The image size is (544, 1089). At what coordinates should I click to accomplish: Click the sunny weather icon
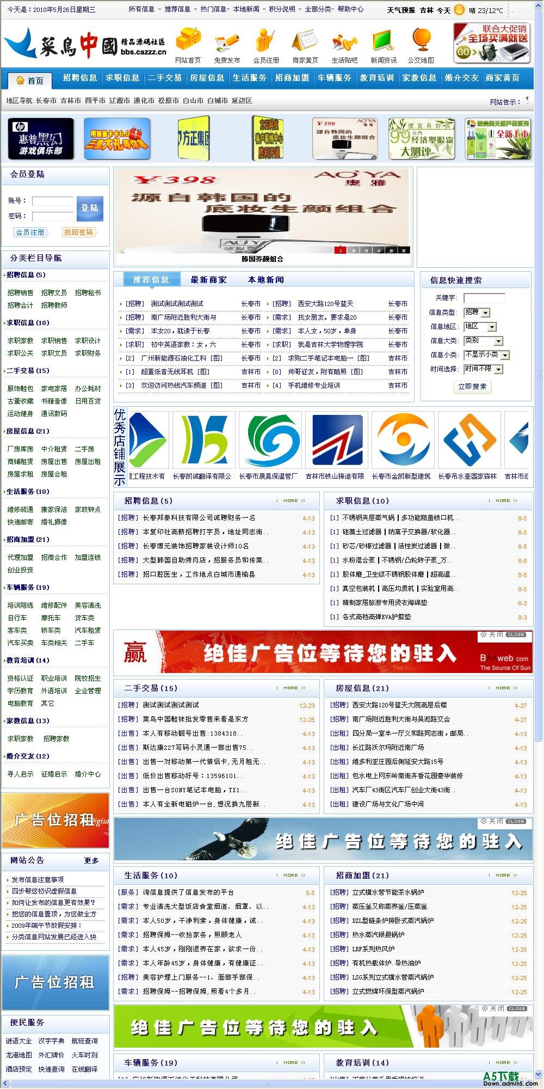pos(460,10)
